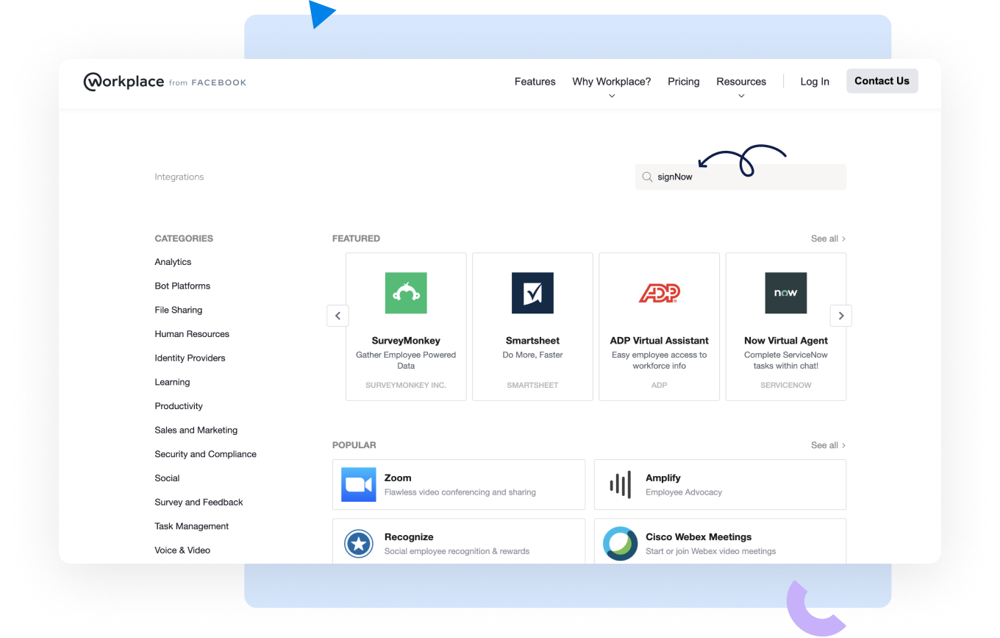See all Popular integrations
1000x638 pixels.
click(828, 445)
